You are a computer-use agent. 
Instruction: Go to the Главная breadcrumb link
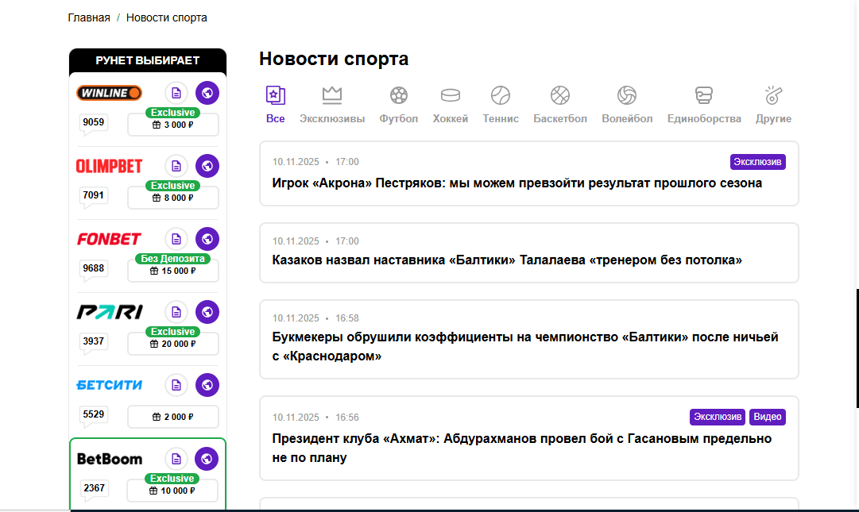pos(89,17)
